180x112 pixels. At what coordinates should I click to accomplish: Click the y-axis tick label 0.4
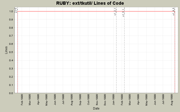[11, 60]
